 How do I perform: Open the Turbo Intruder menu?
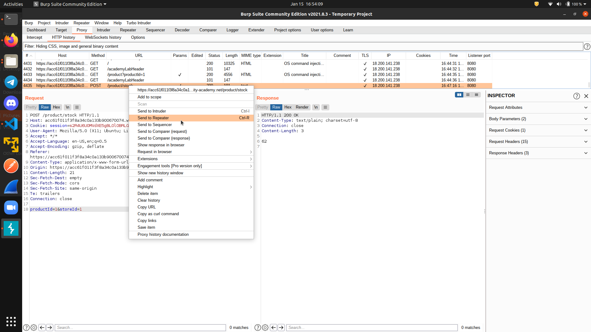[x=139, y=23]
